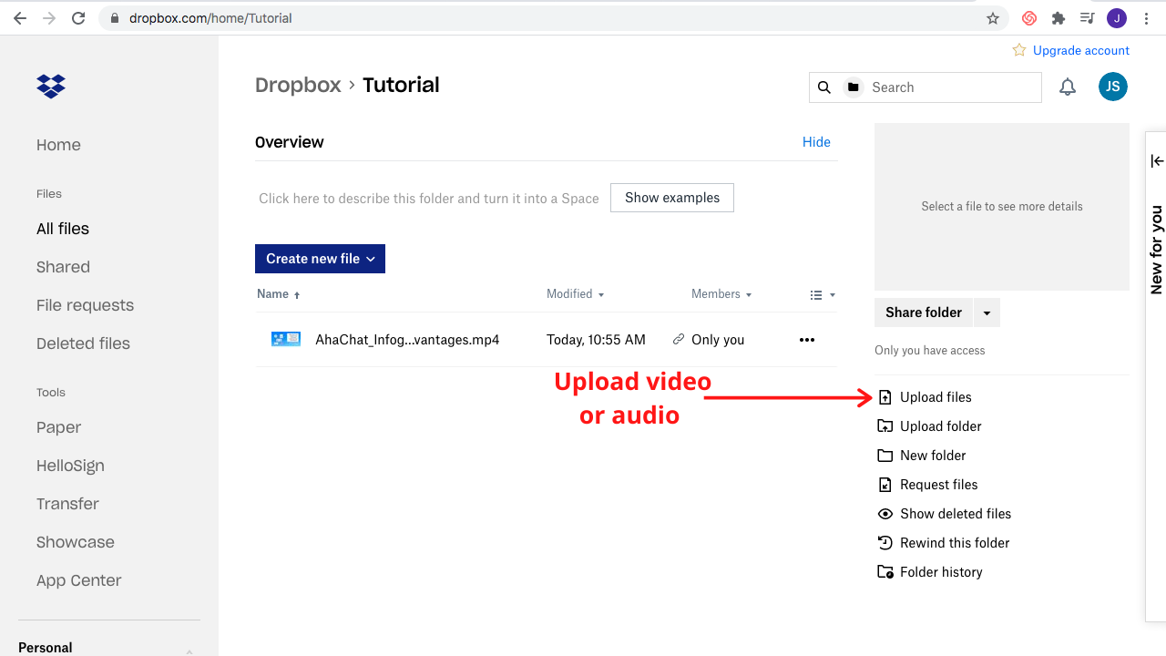Viewport: 1166px width, 656px height.
Task: Open the media control playlist icon
Action: pyautogui.click(x=1087, y=18)
